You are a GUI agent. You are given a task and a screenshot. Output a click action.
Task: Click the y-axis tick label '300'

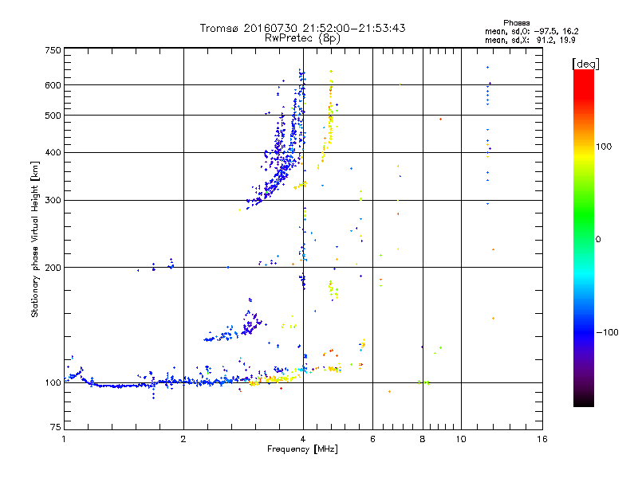pos(53,201)
